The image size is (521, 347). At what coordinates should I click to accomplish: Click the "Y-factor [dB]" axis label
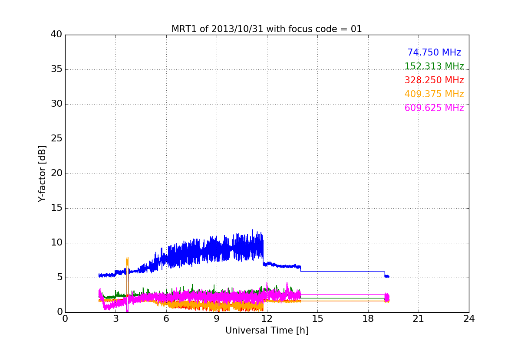point(42,173)
